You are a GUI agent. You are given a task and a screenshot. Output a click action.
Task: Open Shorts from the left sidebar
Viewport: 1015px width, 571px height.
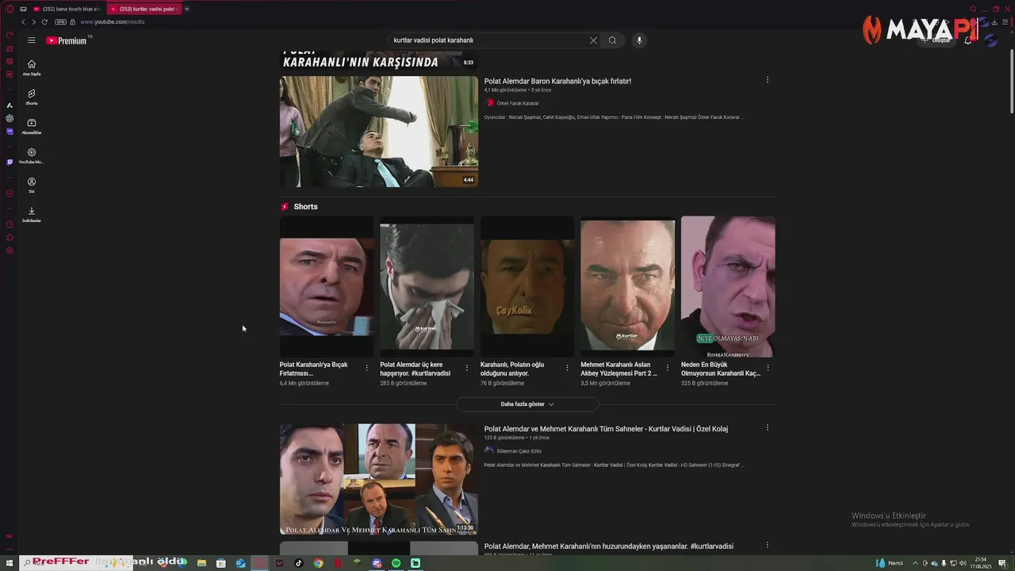click(x=32, y=97)
